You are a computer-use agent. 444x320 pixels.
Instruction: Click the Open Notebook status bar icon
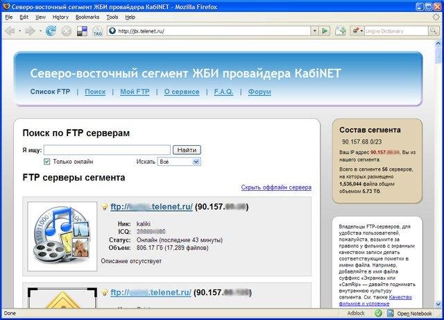click(390, 313)
